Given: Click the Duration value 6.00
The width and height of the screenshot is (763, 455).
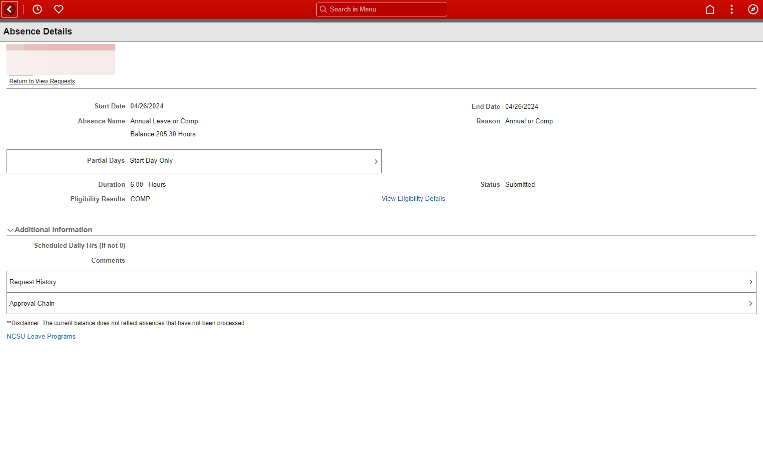Looking at the screenshot, I should (137, 184).
